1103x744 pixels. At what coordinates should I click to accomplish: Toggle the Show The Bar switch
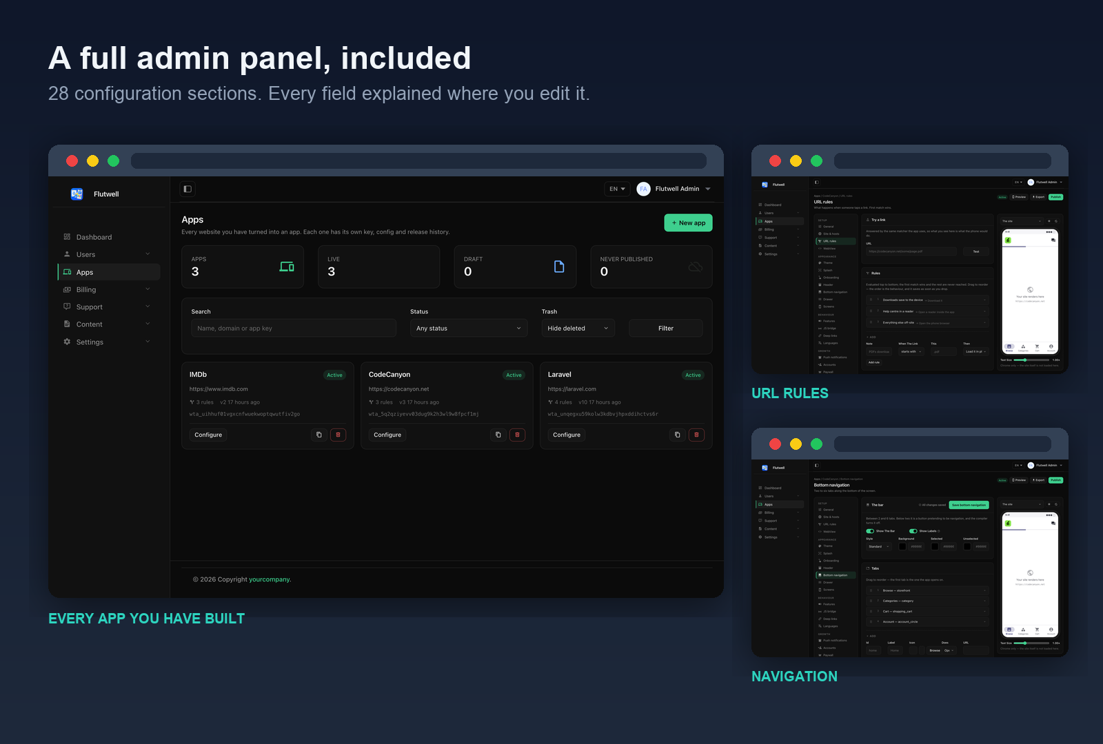coord(870,531)
